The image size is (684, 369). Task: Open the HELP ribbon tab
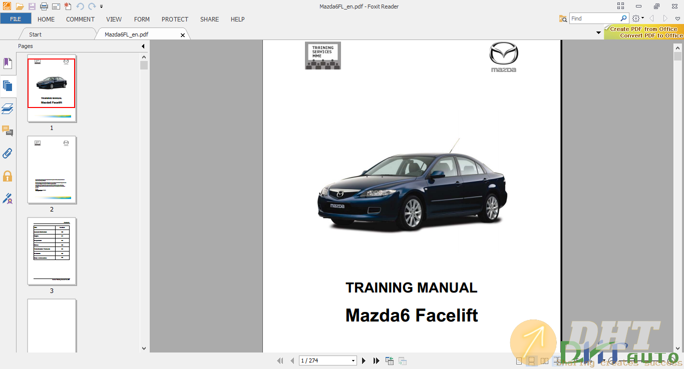click(x=237, y=19)
